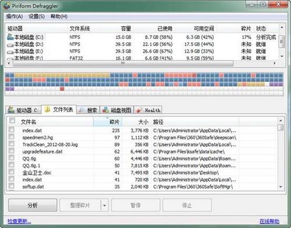This screenshot has width=291, height=228.
Task: Check the box for upgradefeature.dat
Action: [12, 151]
